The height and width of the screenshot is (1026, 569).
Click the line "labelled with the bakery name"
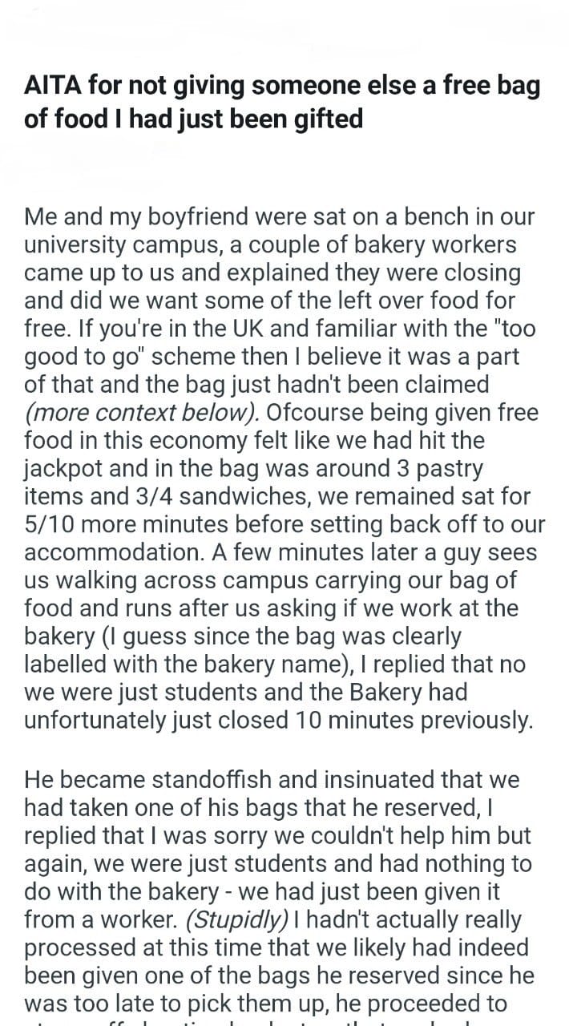tap(174, 664)
